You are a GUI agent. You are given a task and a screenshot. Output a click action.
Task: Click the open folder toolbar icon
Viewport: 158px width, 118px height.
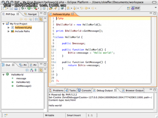[51, 8]
